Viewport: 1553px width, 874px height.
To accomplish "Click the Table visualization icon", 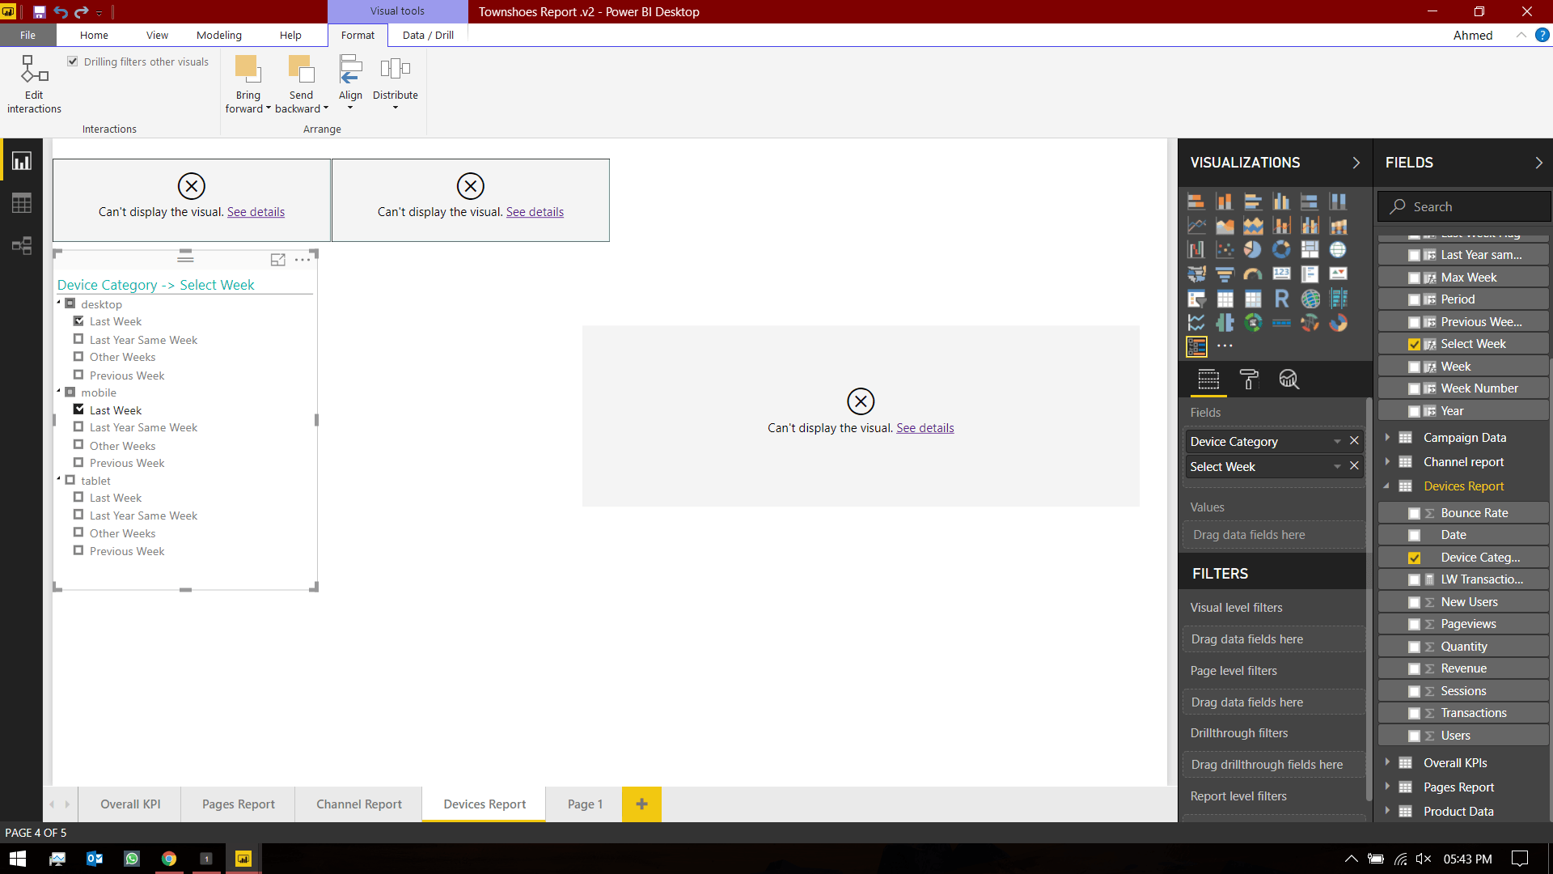I will pos(1225,298).
